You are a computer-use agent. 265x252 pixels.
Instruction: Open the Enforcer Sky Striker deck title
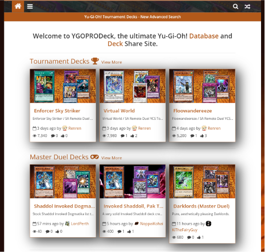point(57,111)
